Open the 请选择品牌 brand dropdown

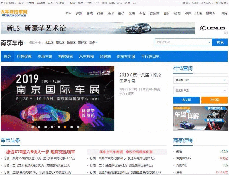(x=200, y=80)
